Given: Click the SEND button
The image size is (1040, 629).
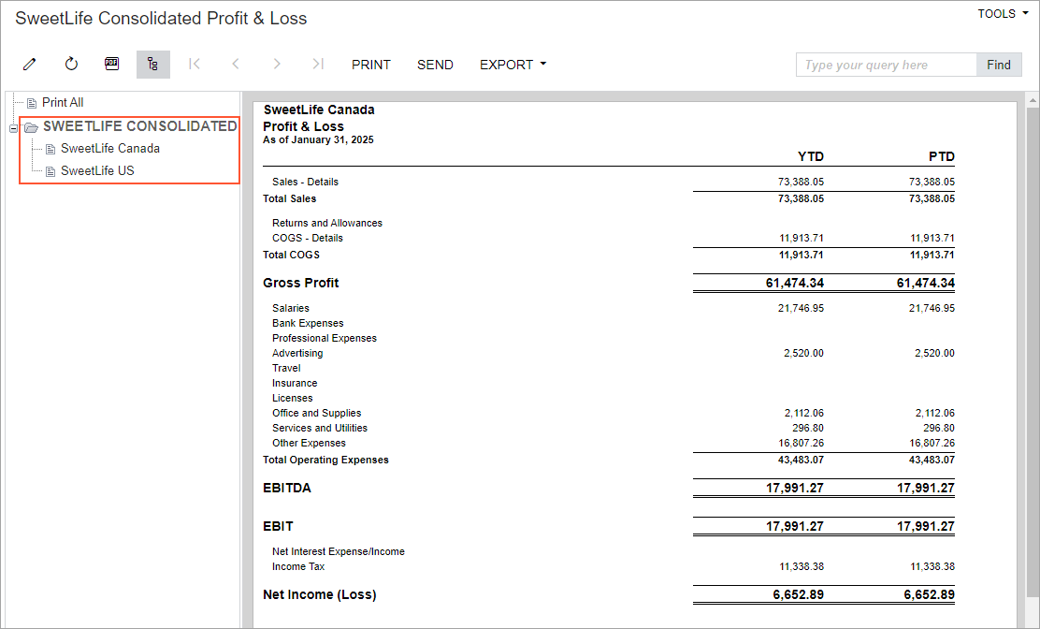Looking at the screenshot, I should pyautogui.click(x=435, y=65).
